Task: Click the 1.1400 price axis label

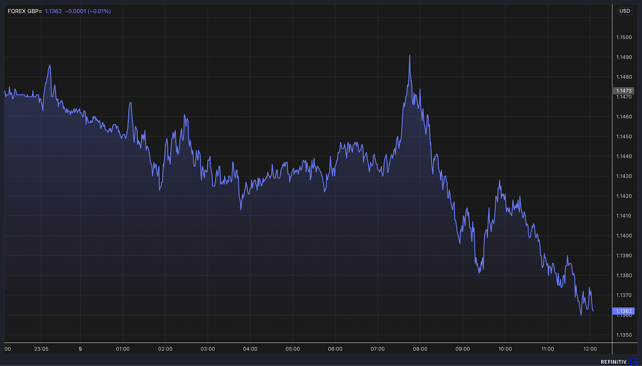Action: click(624, 236)
